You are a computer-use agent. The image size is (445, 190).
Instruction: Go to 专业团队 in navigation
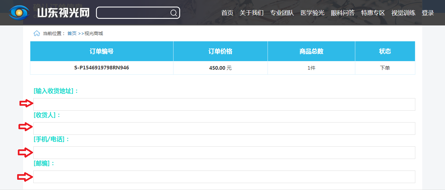(x=282, y=13)
